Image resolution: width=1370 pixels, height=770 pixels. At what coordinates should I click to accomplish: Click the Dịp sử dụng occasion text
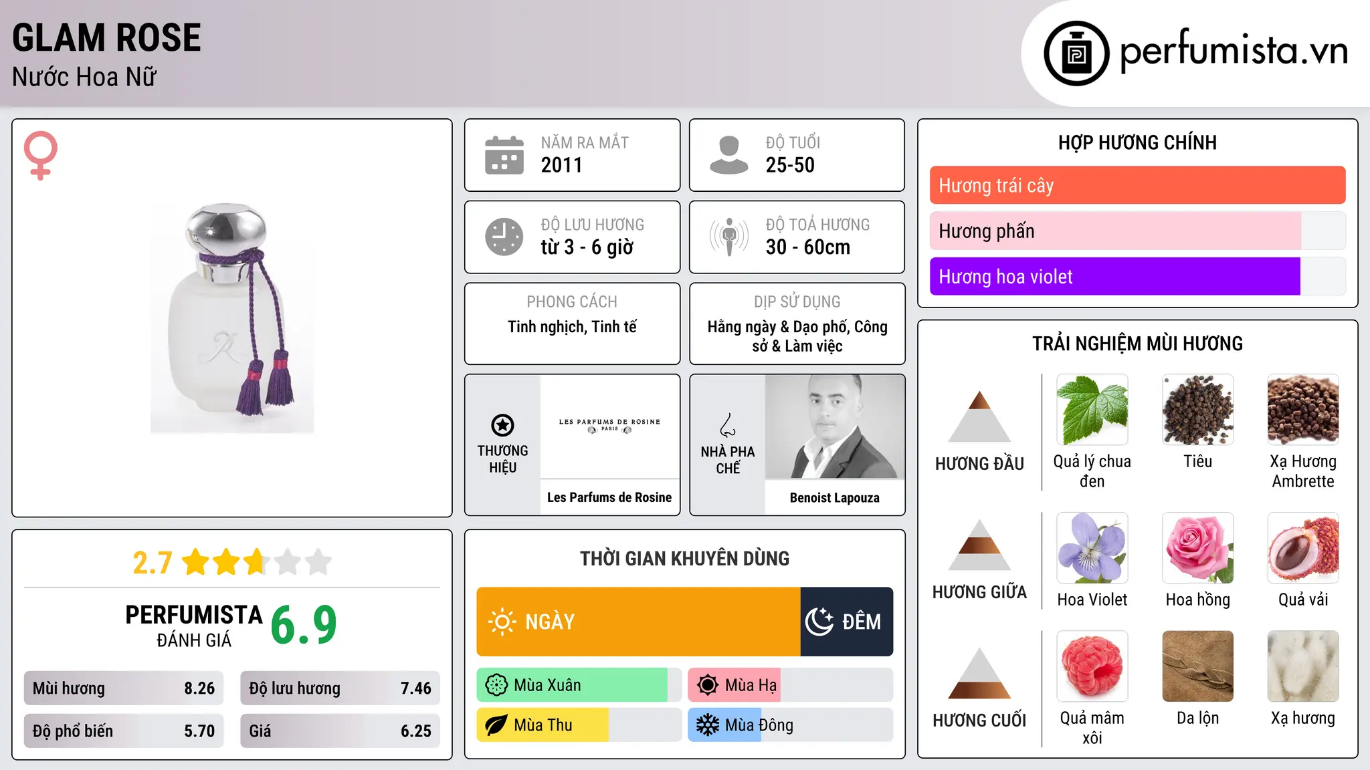(x=797, y=336)
